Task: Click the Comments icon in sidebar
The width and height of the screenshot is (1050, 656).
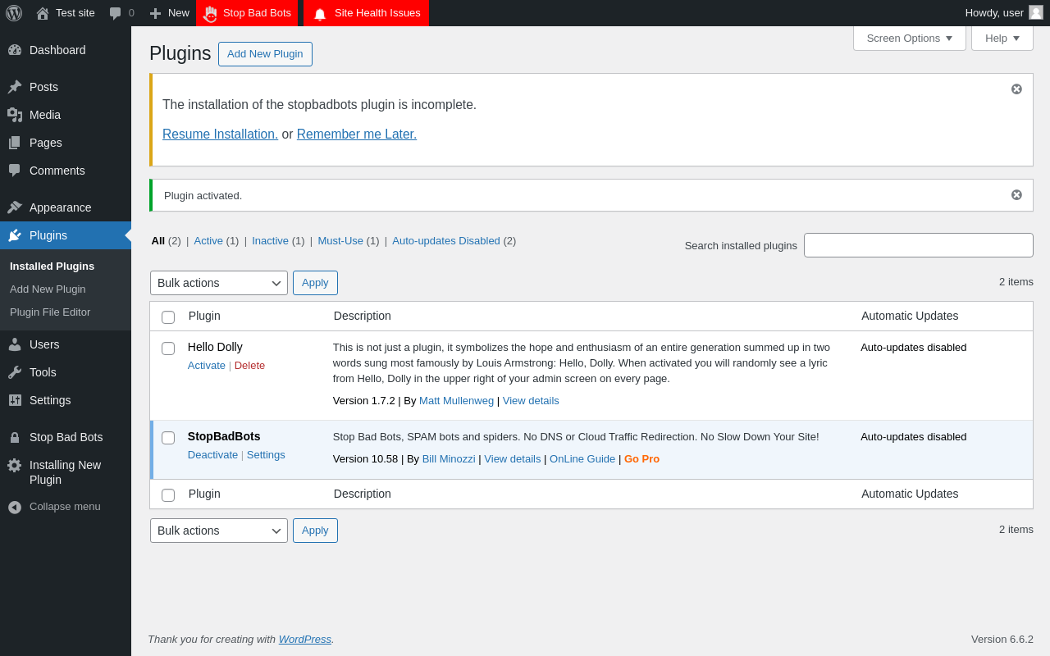Action: pos(15,171)
